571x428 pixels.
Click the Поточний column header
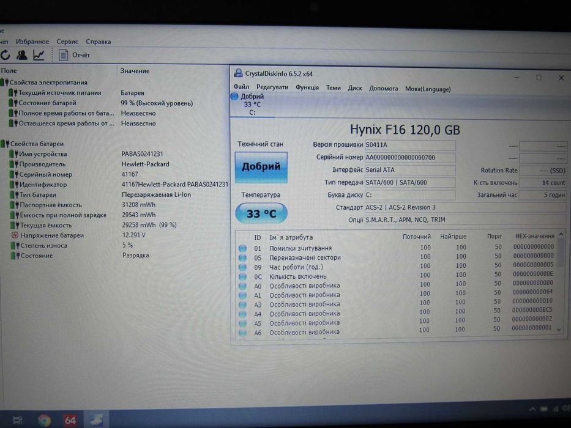[x=417, y=237]
